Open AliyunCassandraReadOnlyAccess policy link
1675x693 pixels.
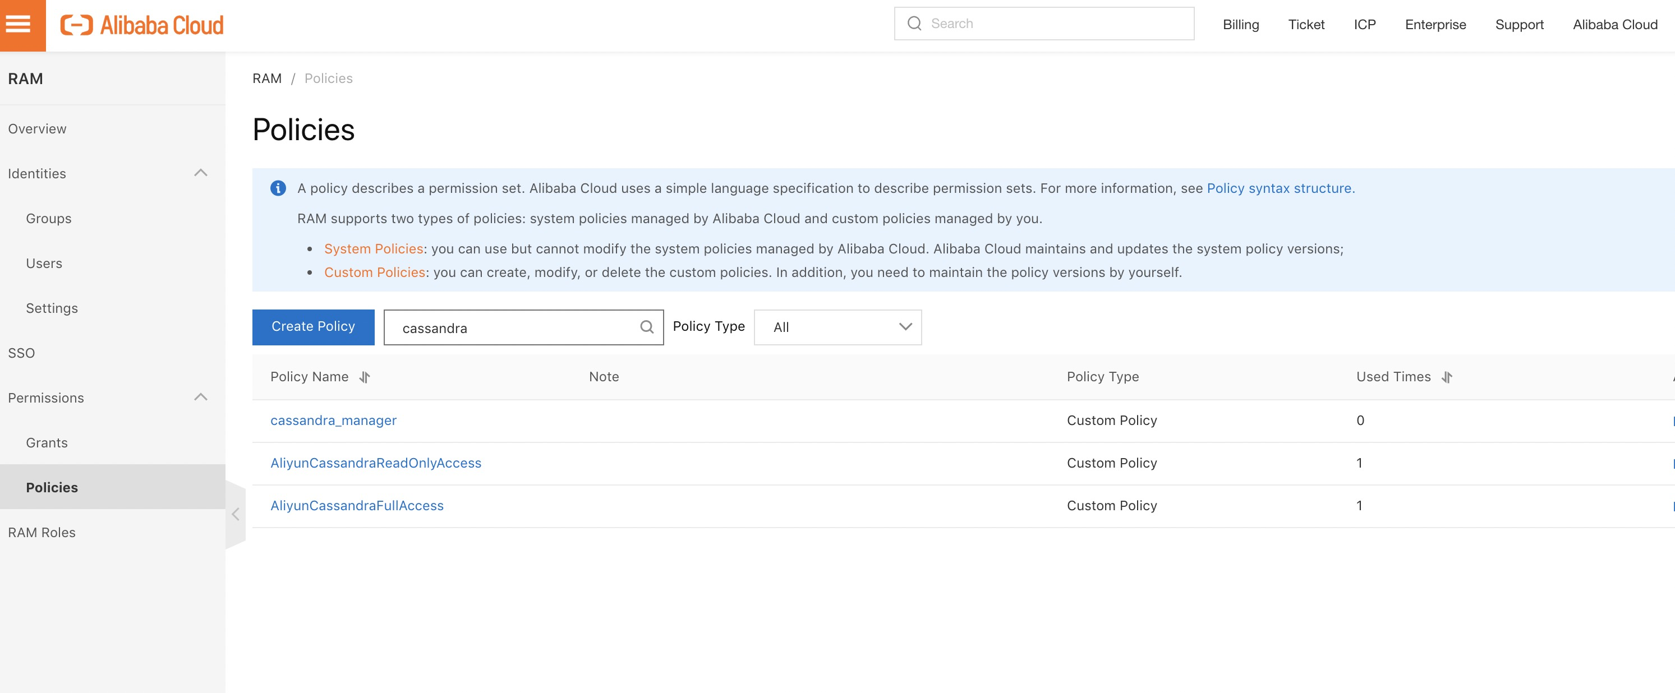point(376,463)
